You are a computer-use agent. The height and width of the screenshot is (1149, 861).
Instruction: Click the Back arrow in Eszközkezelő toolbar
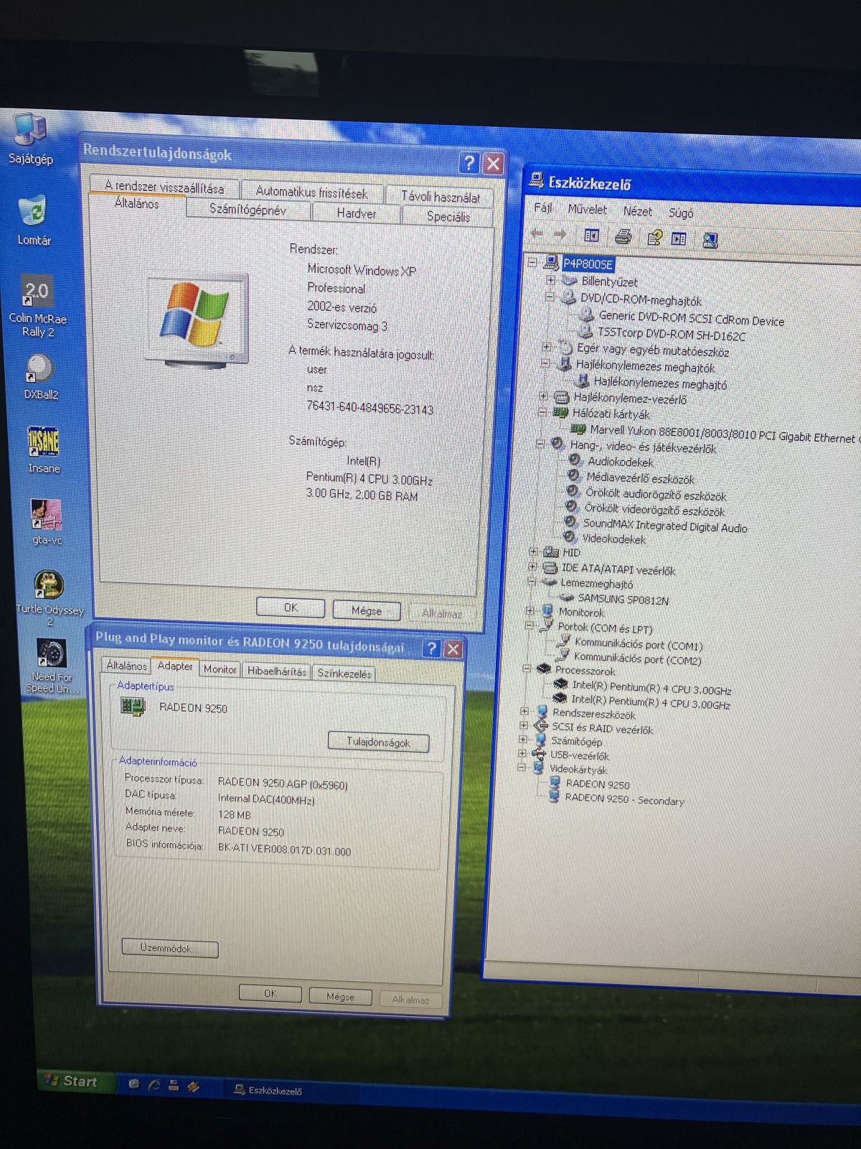click(537, 233)
